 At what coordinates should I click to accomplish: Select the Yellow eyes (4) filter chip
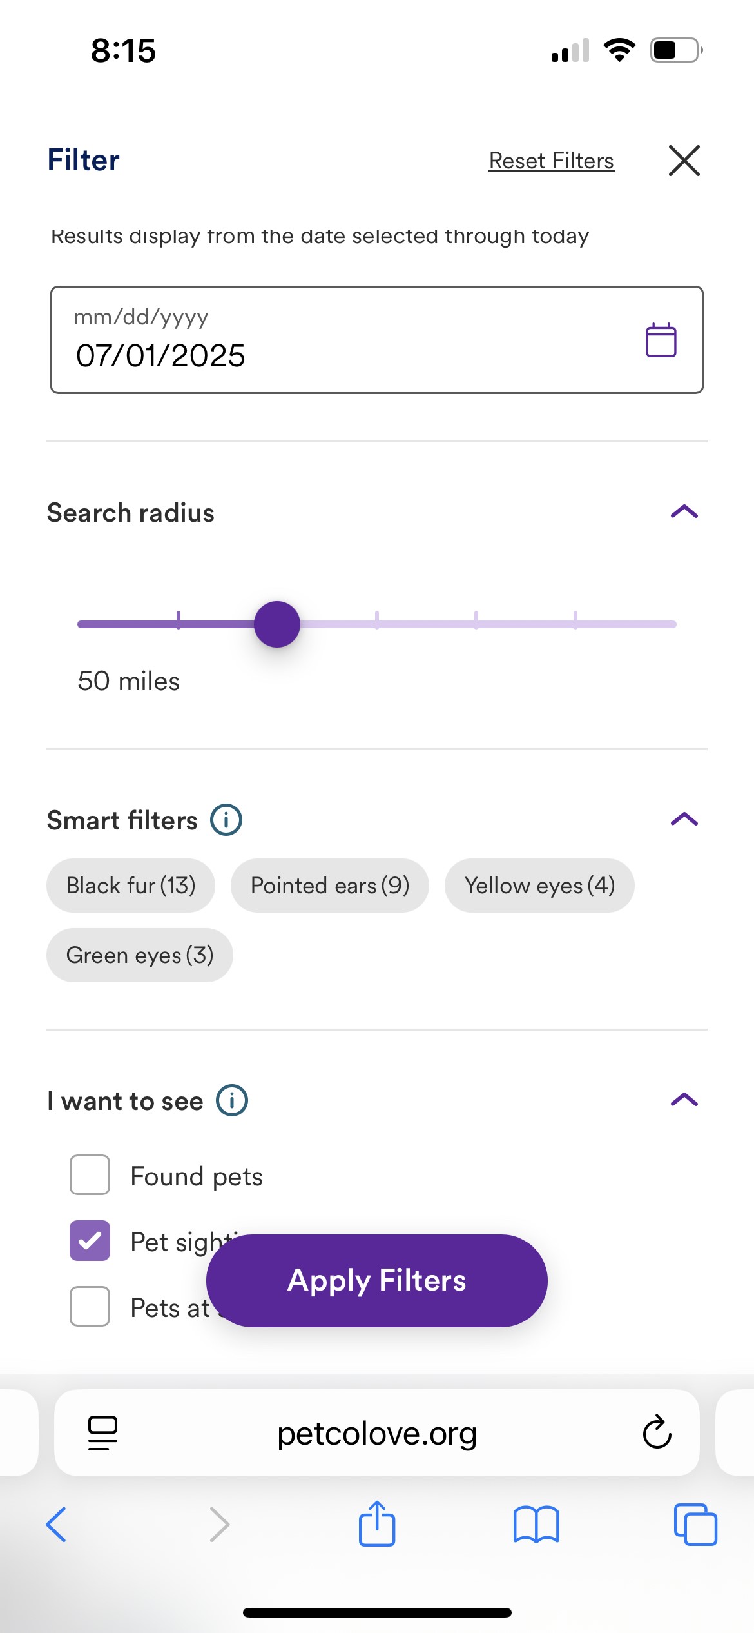click(x=539, y=886)
